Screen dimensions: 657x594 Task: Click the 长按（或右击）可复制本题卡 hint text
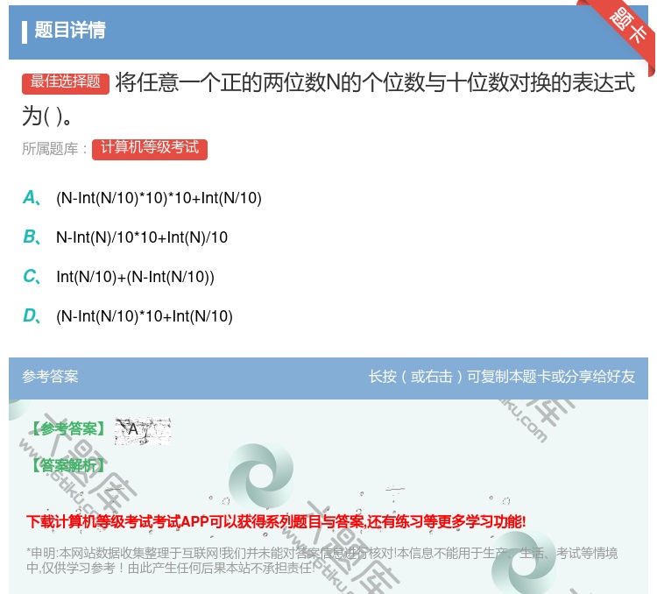502,377
